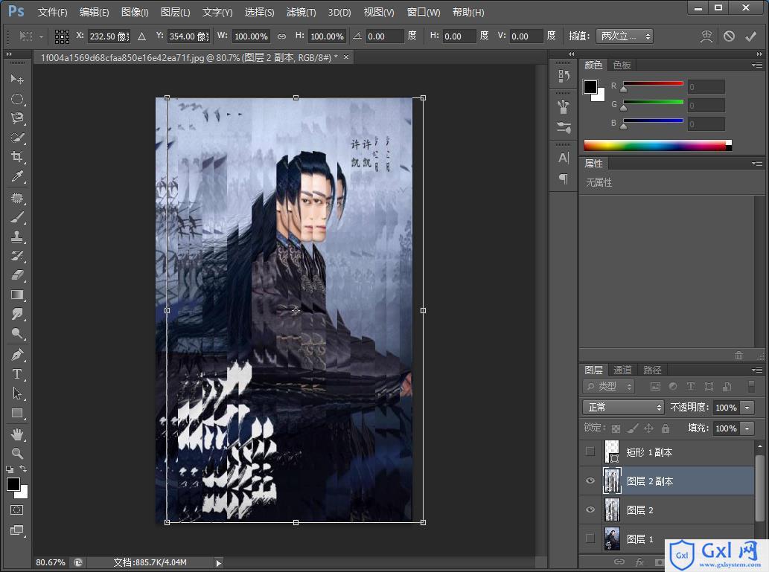Toggle lock position
Viewport: 769px width, 572px height.
(x=648, y=428)
